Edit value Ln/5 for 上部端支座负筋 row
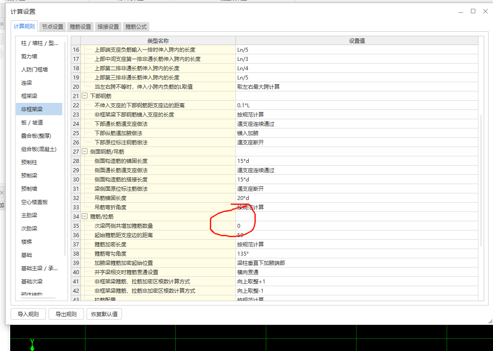This screenshot has height=351, width=493. coord(357,49)
